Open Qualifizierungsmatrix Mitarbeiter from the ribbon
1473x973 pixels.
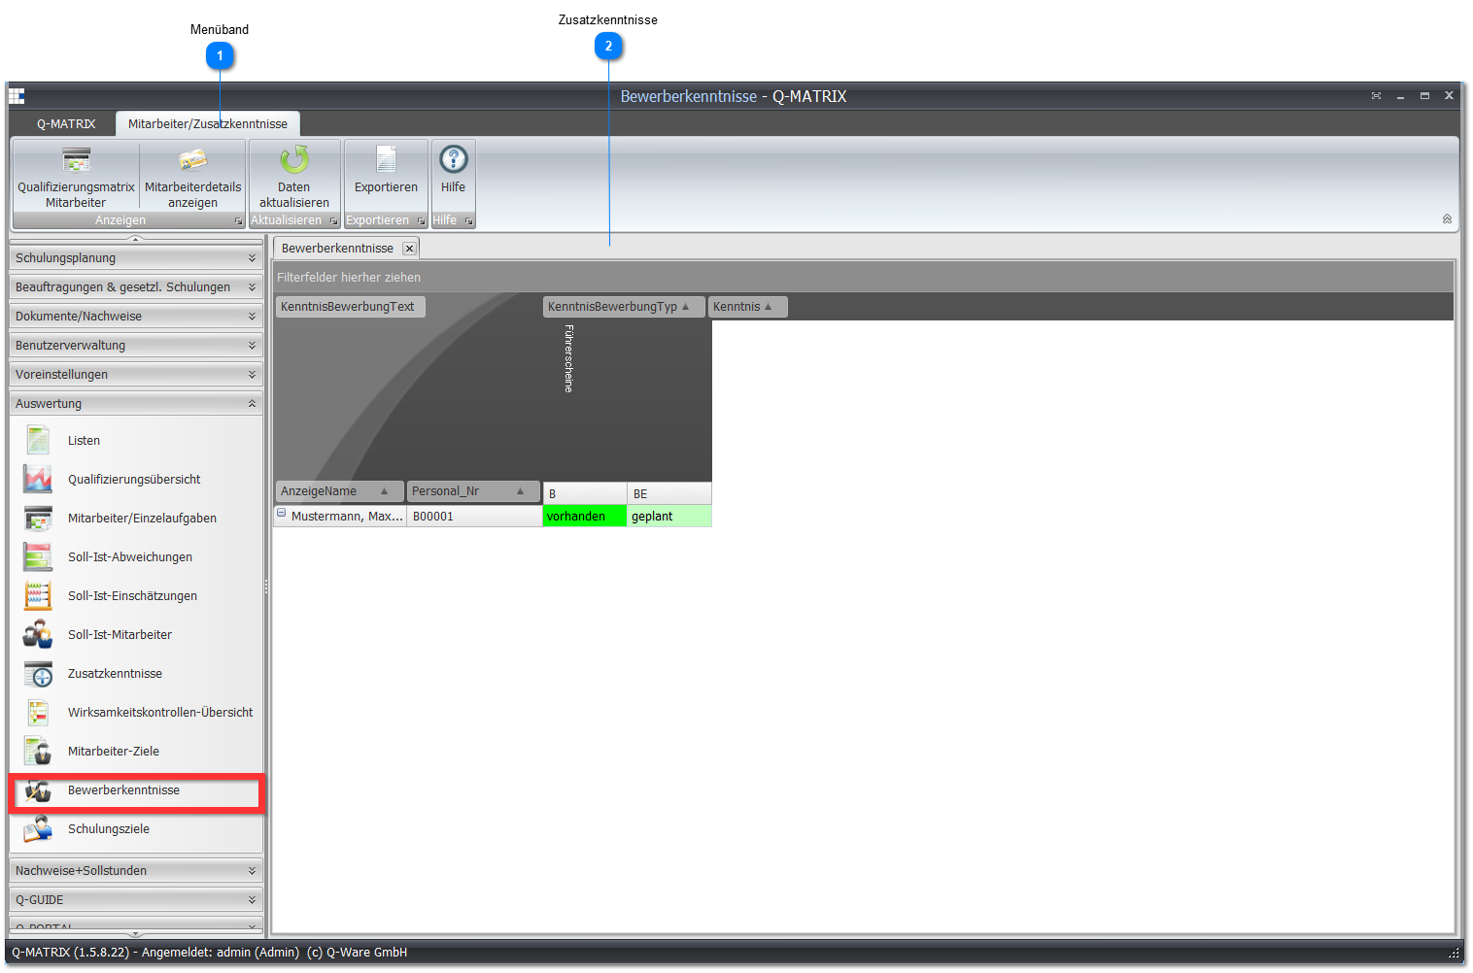pos(76,177)
